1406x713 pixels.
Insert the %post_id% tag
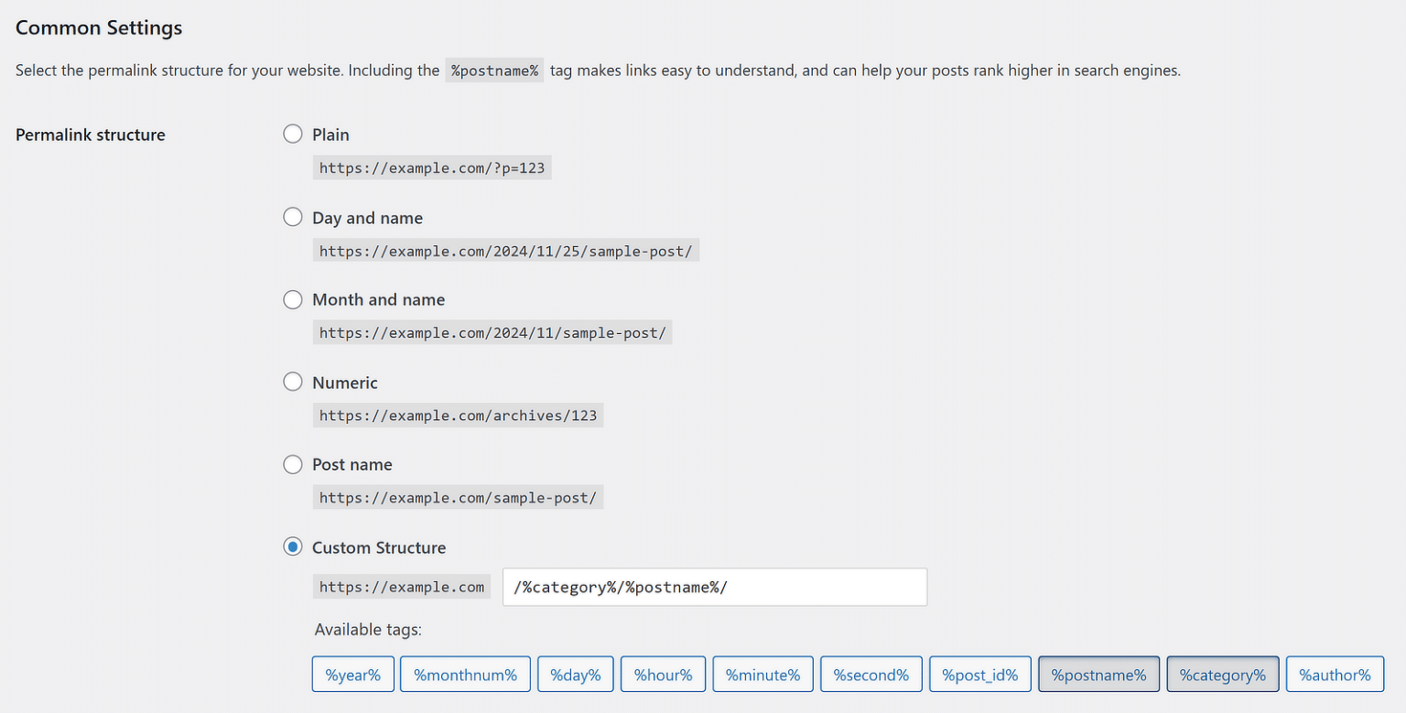tap(980, 675)
